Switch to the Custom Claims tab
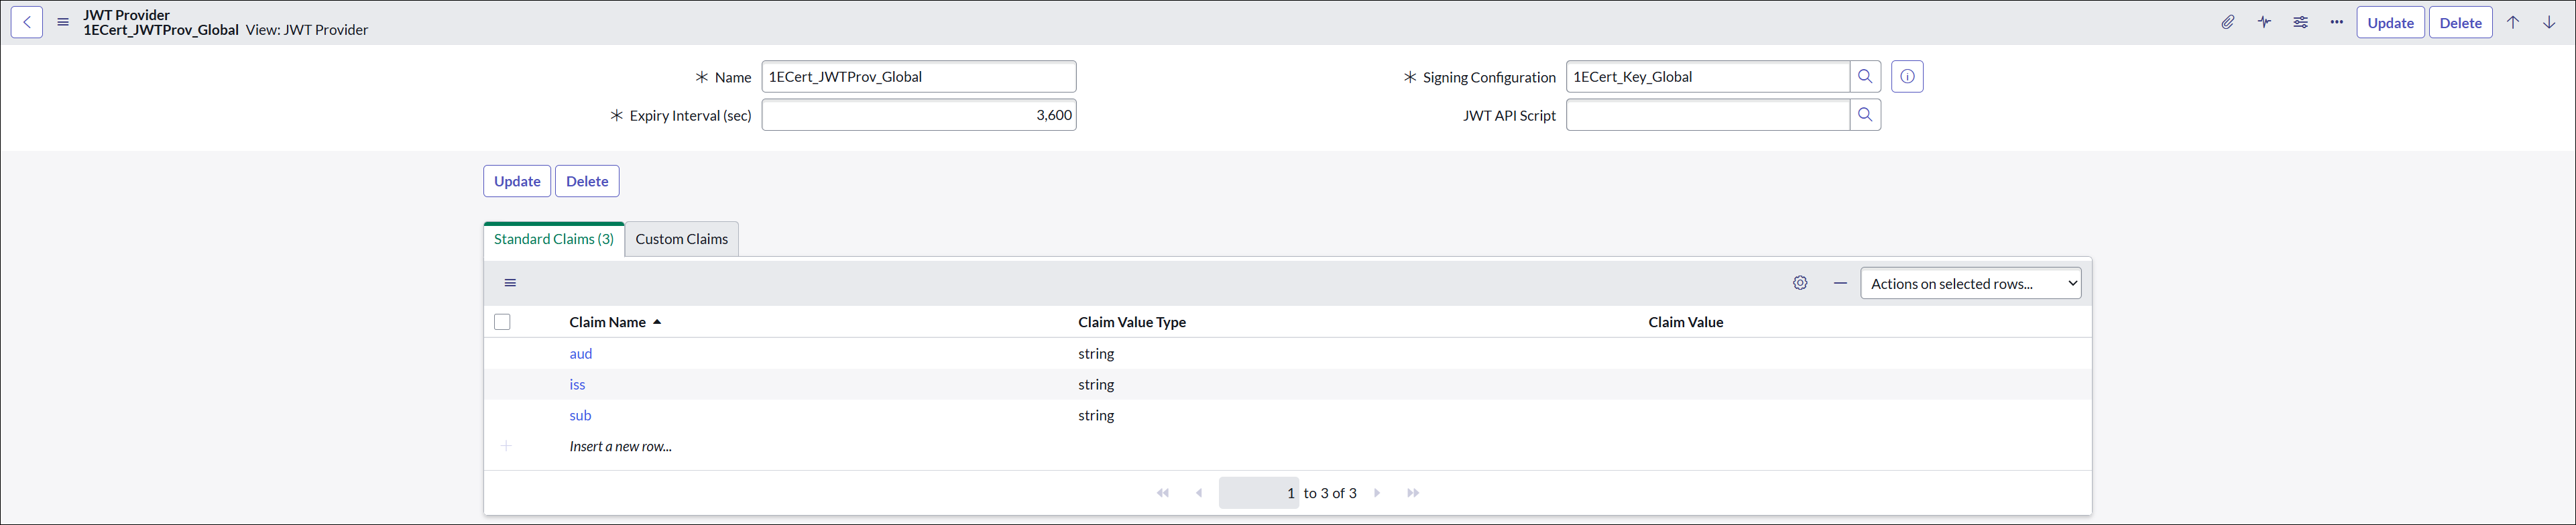 point(681,239)
